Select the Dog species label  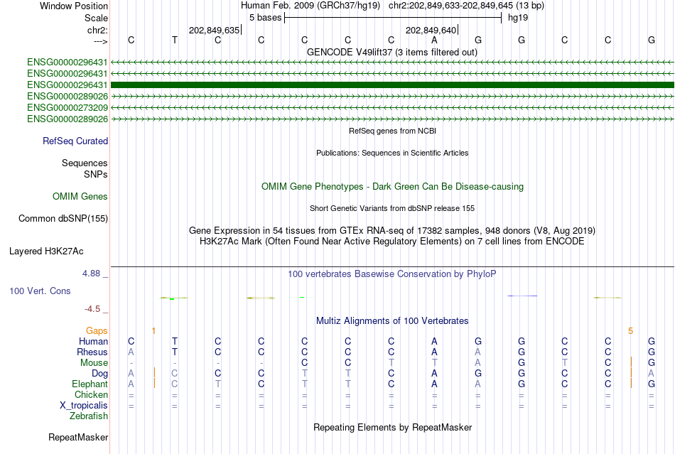click(99, 374)
